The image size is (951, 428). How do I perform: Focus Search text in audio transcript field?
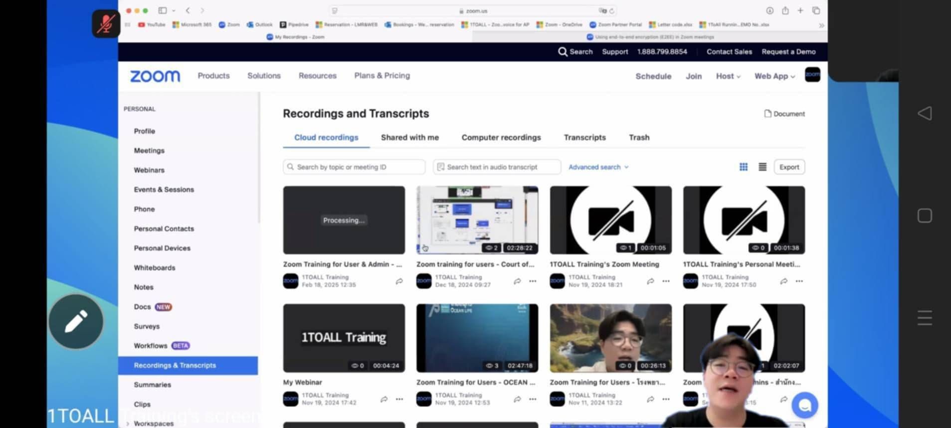point(497,167)
